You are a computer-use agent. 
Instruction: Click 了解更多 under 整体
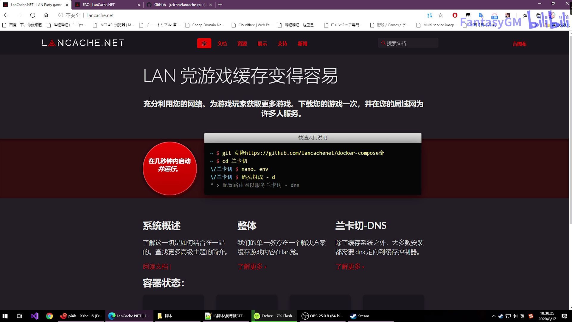coord(252,267)
